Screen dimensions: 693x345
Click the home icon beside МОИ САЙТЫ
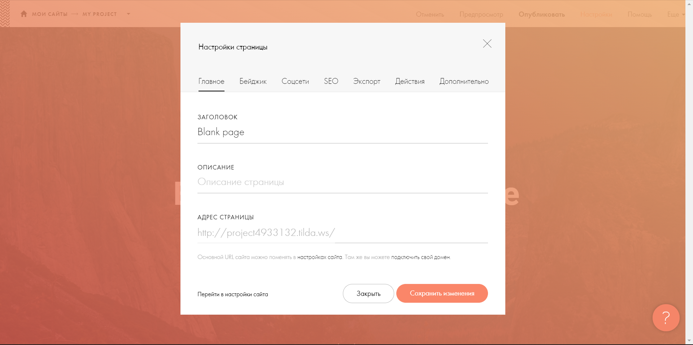pos(24,14)
